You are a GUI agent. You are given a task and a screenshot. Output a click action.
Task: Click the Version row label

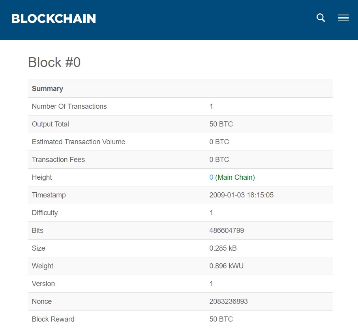point(43,284)
